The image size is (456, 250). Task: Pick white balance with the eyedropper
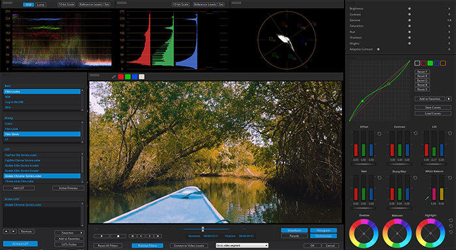coord(427,199)
